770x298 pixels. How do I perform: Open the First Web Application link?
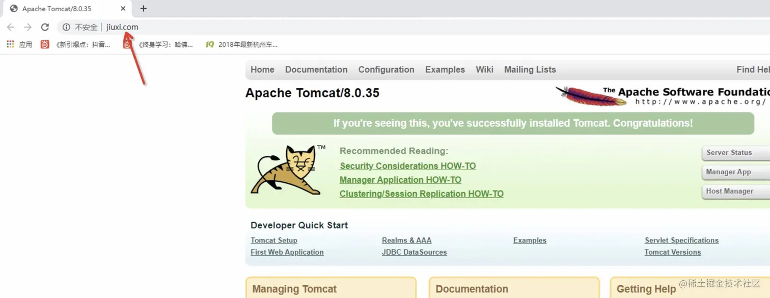(287, 252)
